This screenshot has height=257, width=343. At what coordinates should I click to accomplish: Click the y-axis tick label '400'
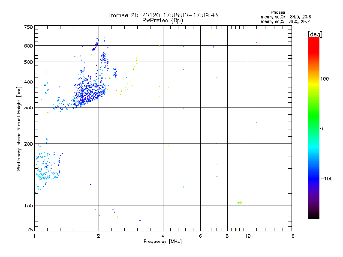click(x=28, y=82)
